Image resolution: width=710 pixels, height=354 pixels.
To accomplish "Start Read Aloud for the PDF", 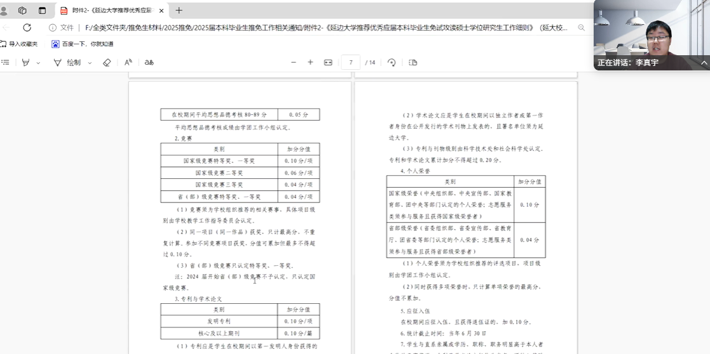I will coord(128,62).
